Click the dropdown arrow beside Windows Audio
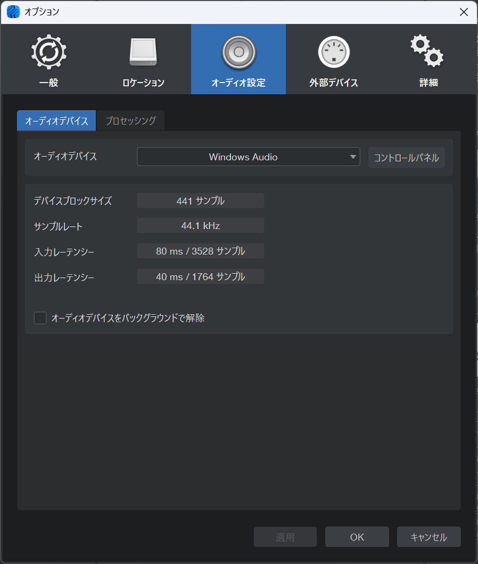Viewport: 478px width, 564px height. [352, 157]
